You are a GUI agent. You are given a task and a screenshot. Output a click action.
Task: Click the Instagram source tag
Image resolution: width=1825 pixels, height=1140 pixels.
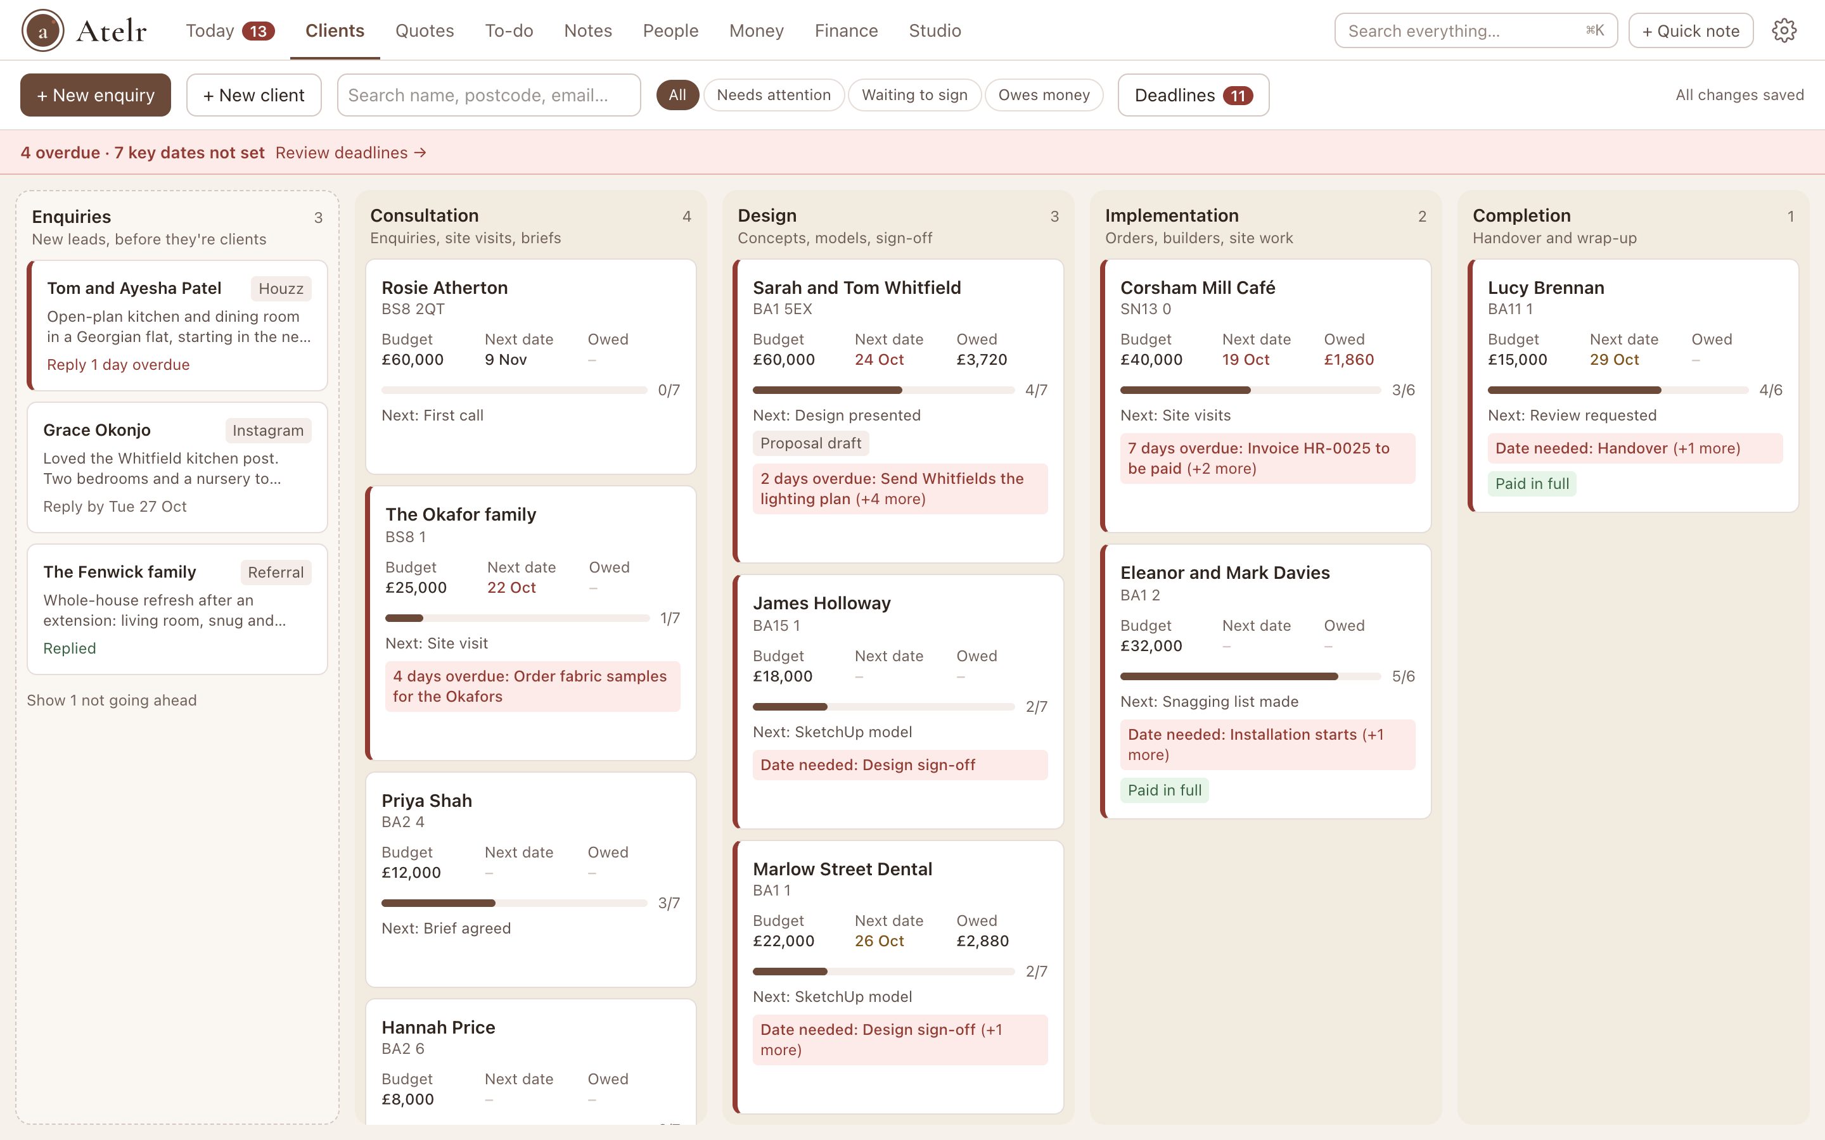coord(267,431)
